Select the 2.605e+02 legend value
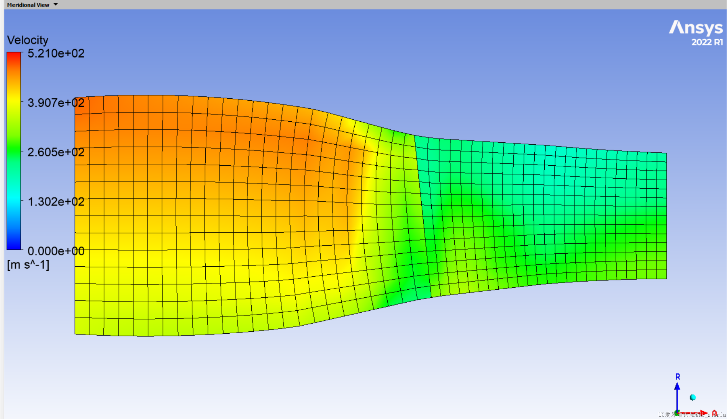Screen dimensions: 727x419 [x=56, y=152]
